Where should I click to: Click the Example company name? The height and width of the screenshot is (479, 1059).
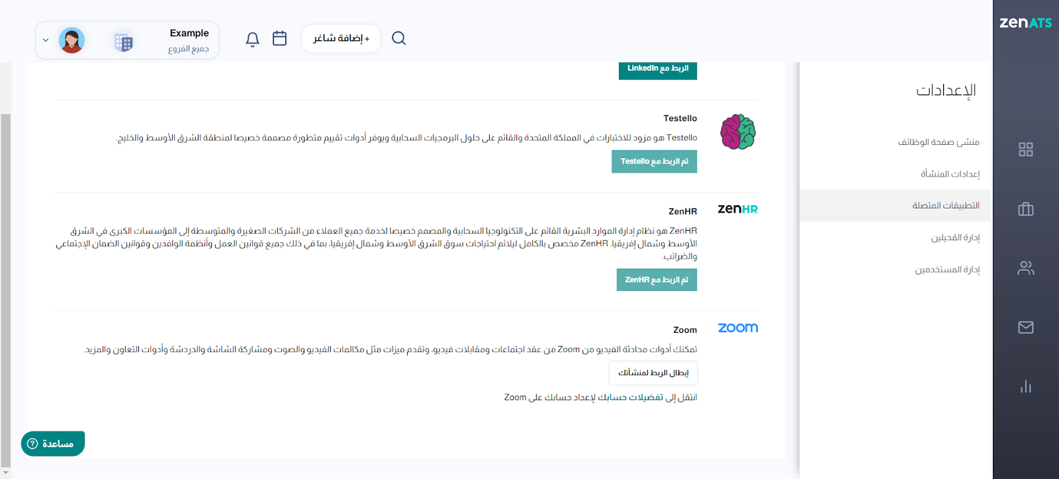click(189, 33)
